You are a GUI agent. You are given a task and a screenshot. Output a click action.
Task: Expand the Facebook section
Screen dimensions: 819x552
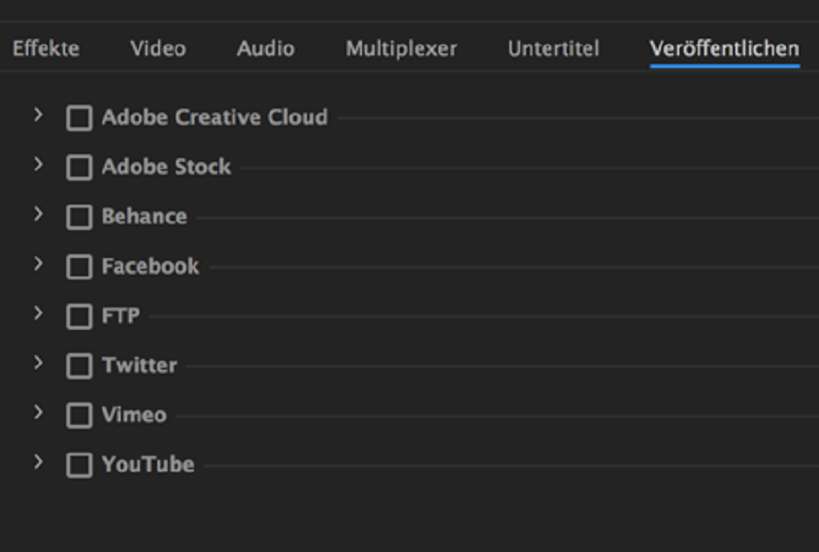(x=38, y=264)
